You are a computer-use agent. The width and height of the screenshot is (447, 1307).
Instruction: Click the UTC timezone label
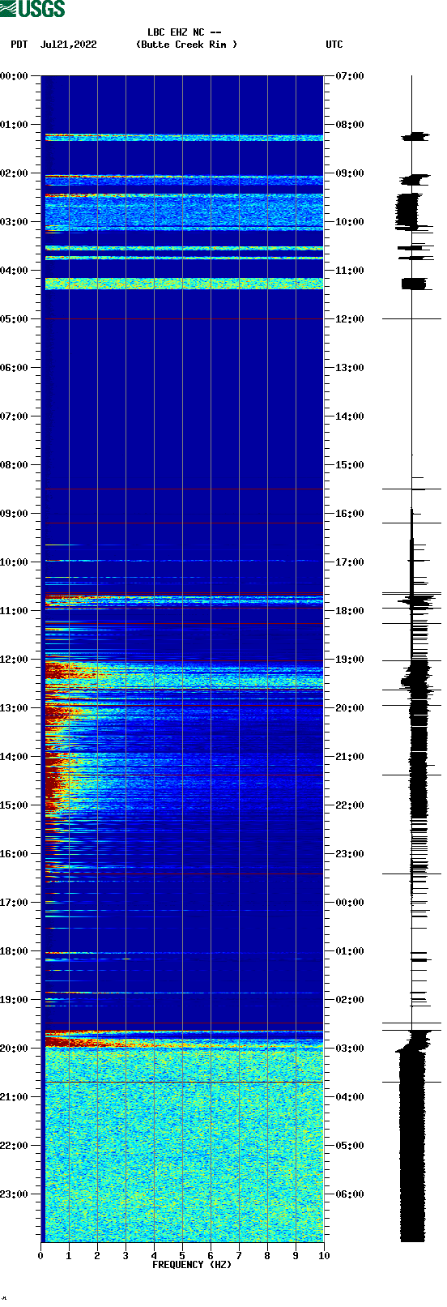click(334, 45)
